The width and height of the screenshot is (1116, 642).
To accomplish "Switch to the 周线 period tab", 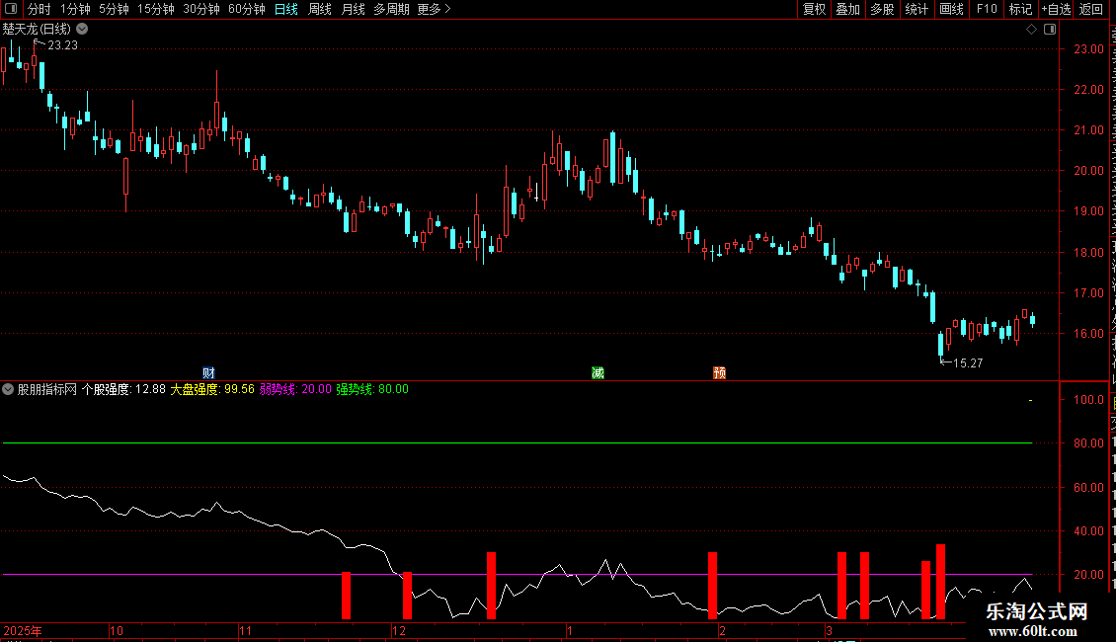I will click(x=320, y=9).
